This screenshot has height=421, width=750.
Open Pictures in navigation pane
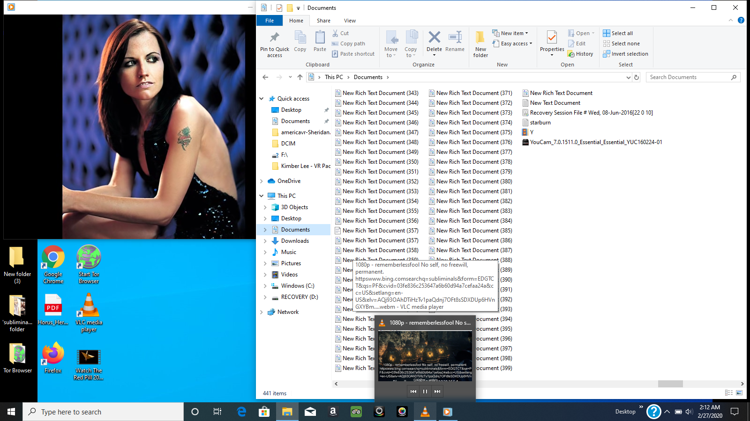(x=291, y=263)
